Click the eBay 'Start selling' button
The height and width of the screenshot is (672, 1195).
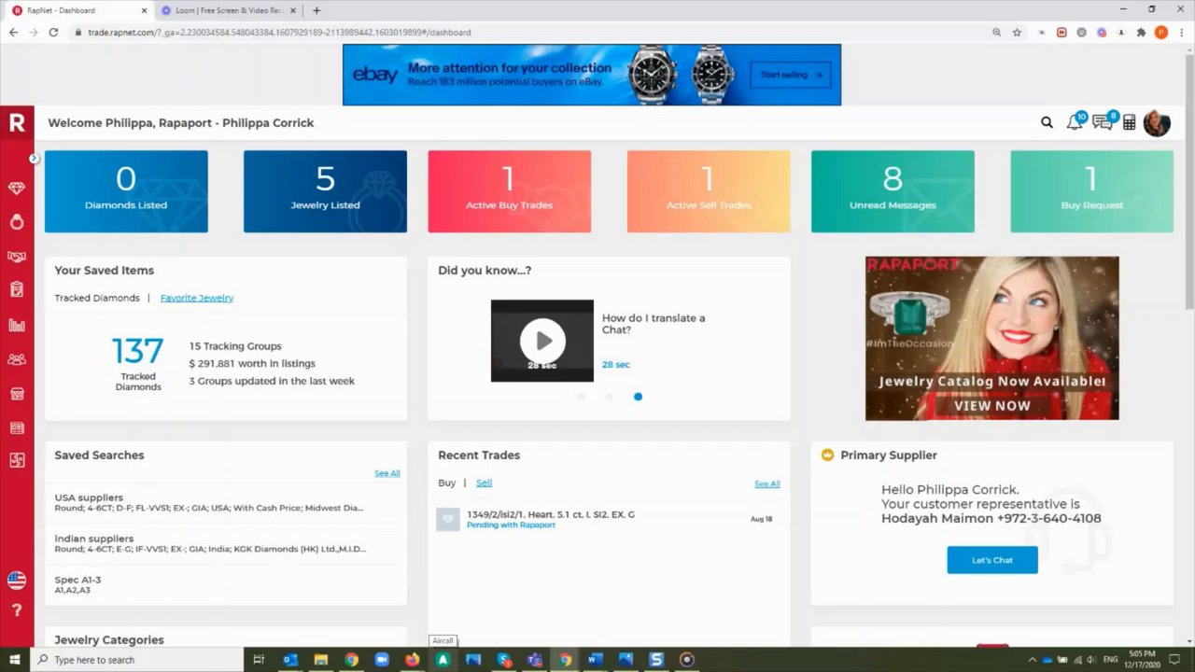coord(791,75)
